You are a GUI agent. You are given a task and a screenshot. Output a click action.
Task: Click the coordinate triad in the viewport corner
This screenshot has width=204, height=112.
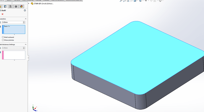coord(35,108)
